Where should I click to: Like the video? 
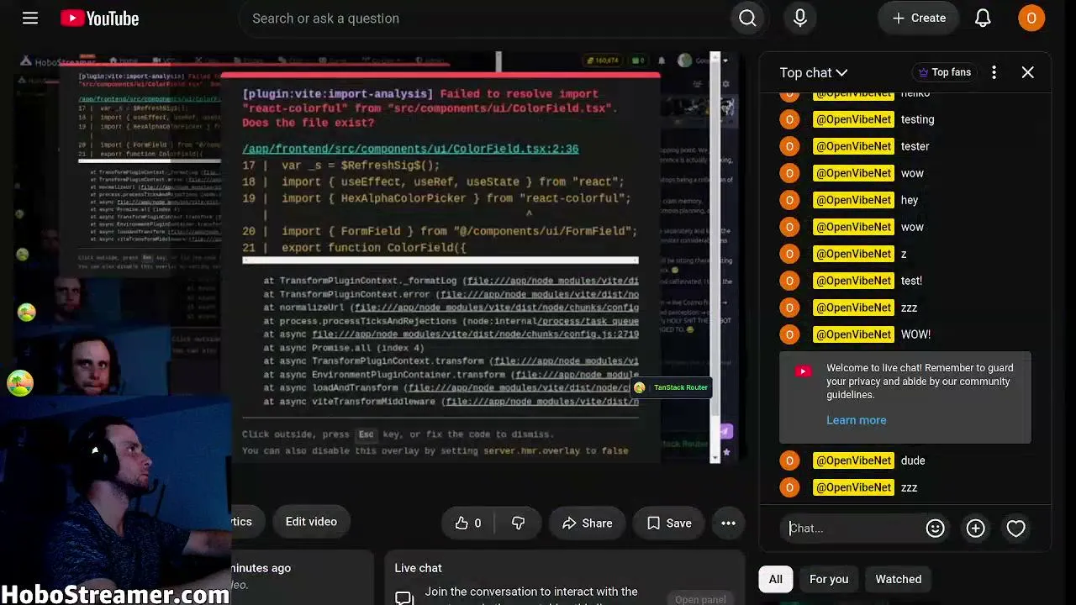point(468,523)
